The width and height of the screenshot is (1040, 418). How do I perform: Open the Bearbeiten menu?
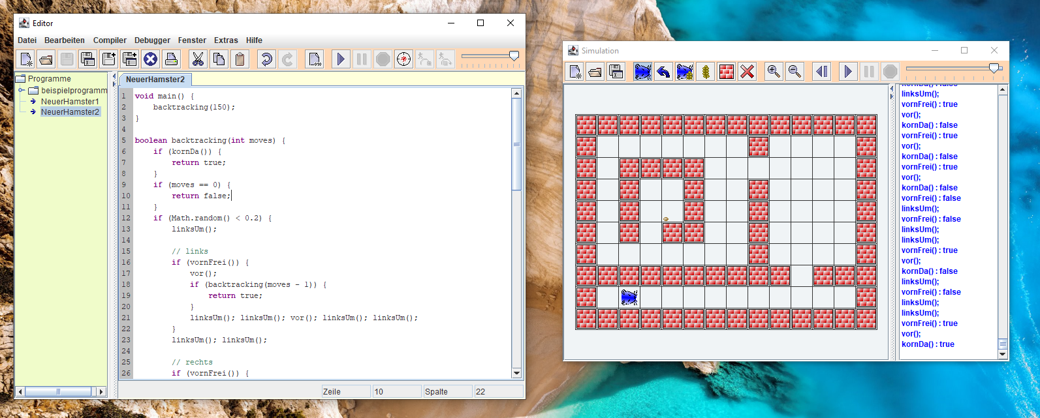[65, 40]
